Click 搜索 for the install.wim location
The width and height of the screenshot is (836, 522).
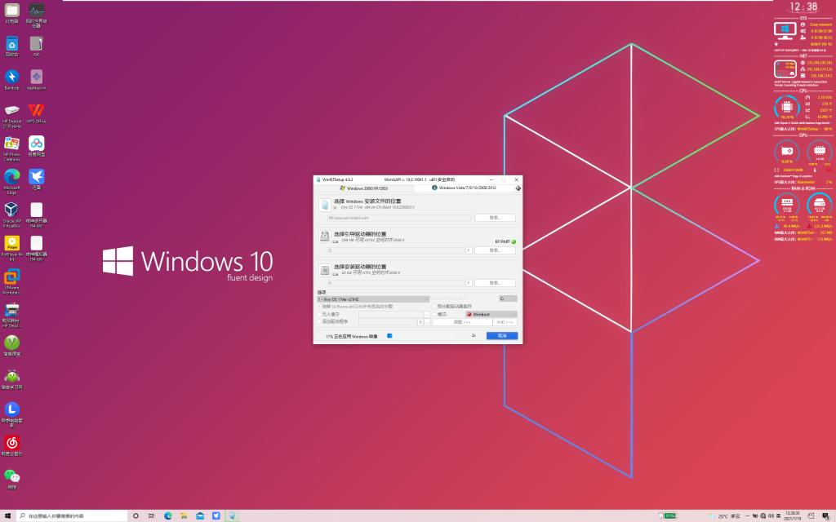tap(495, 218)
